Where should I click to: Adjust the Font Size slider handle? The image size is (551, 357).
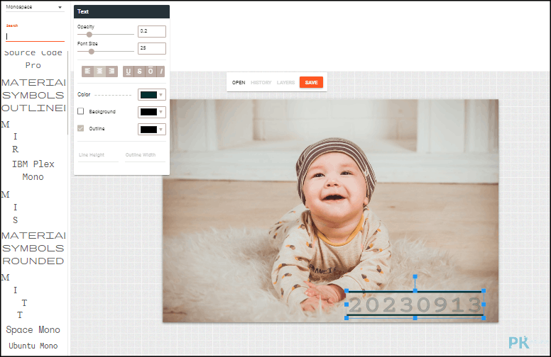92,52
